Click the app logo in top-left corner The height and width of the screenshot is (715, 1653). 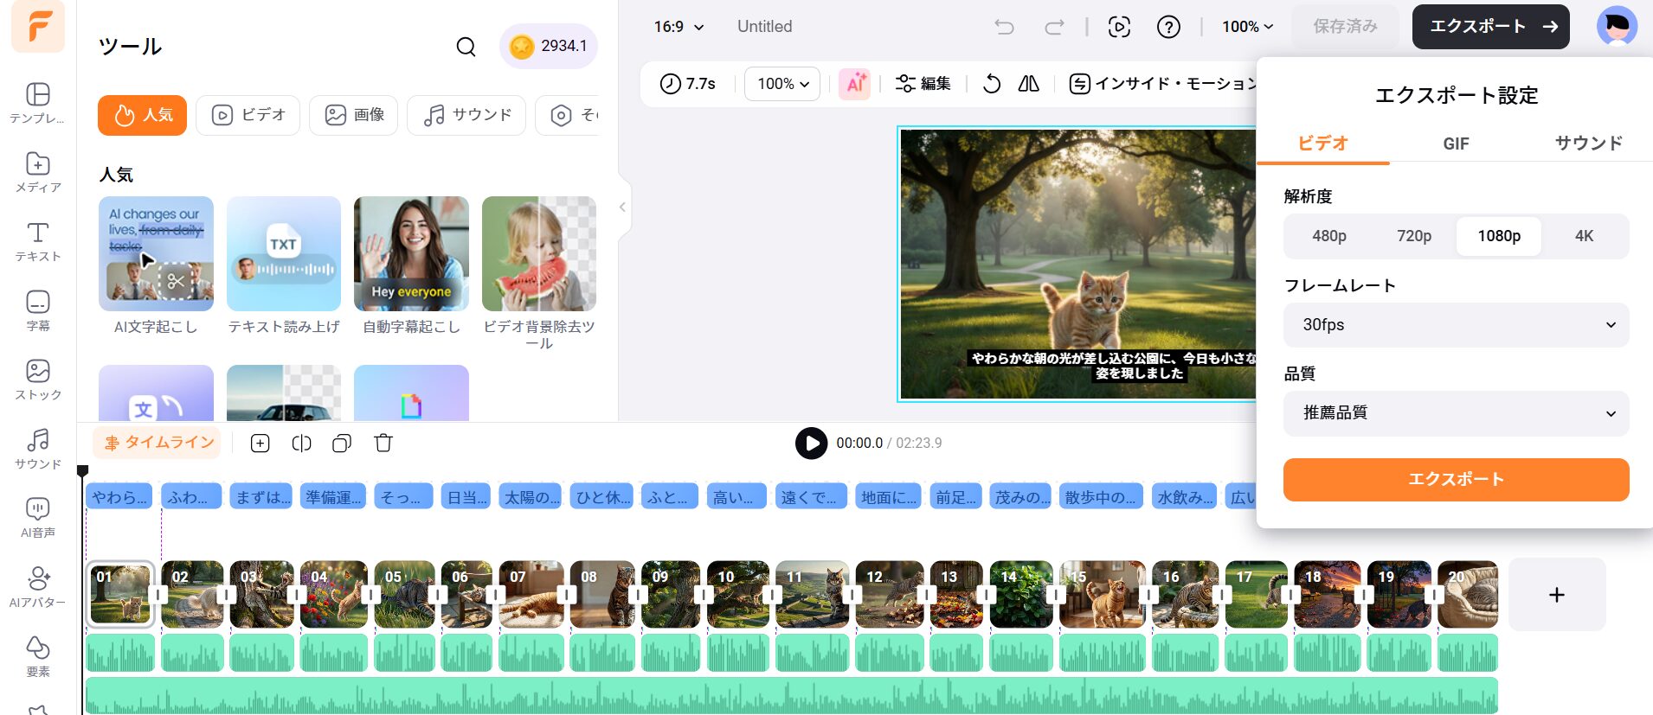[x=38, y=27]
